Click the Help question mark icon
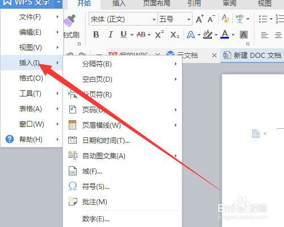The image size is (284, 227). 10,139
